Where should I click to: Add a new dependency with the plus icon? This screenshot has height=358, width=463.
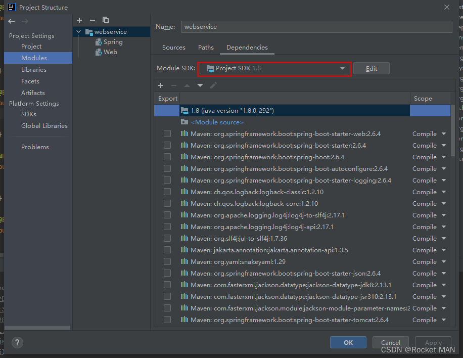pyautogui.click(x=161, y=85)
